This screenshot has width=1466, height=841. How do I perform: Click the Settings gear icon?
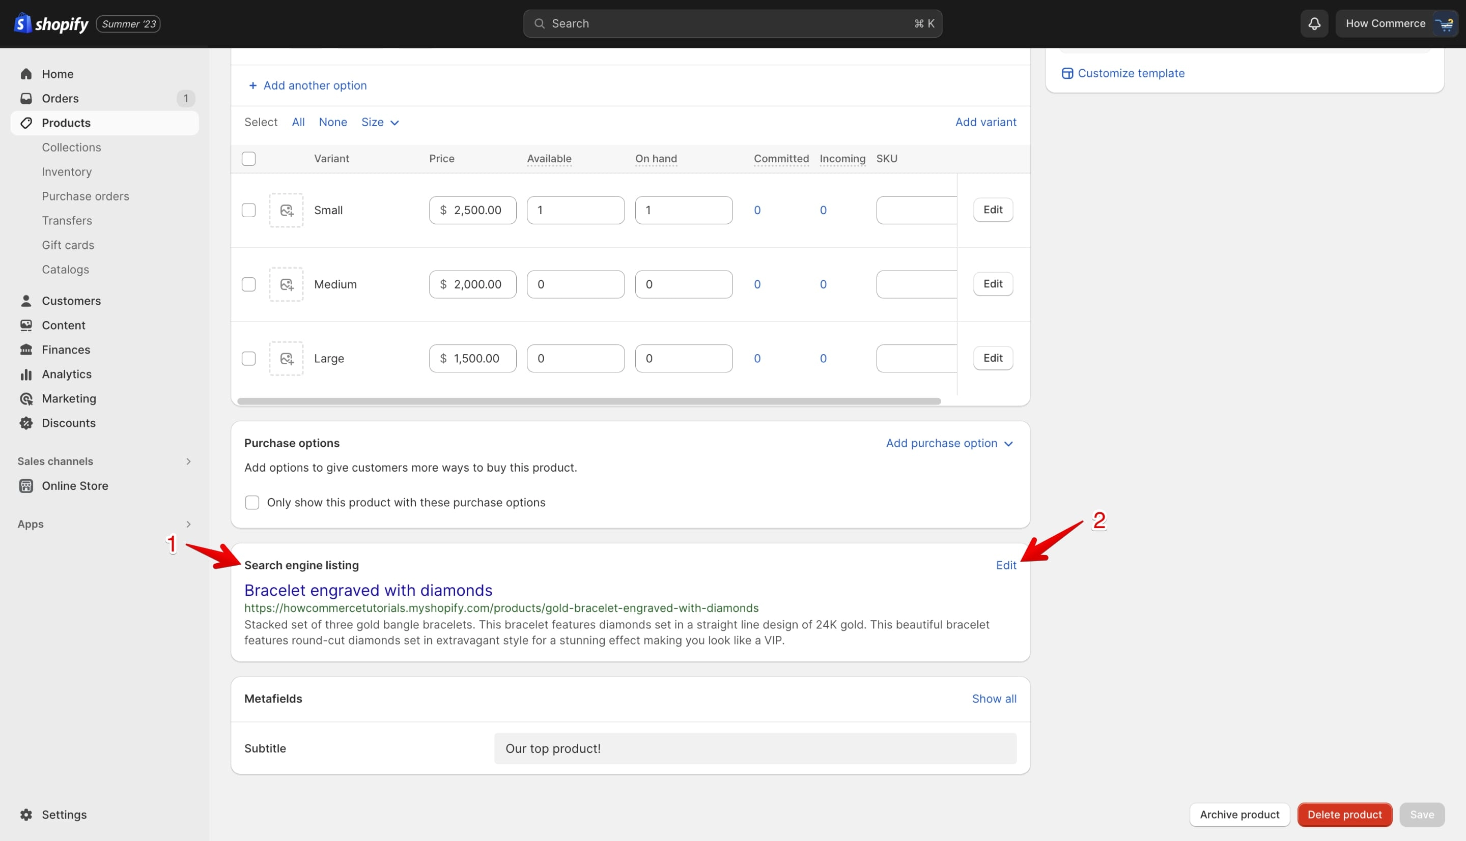tap(26, 815)
